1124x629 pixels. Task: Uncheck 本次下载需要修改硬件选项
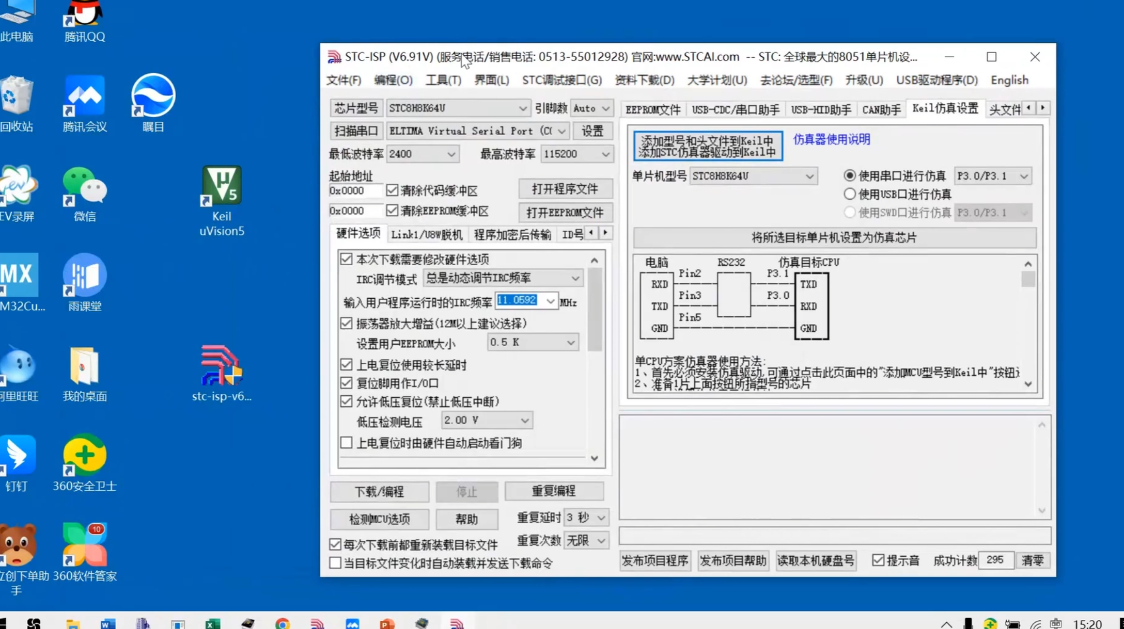point(346,259)
